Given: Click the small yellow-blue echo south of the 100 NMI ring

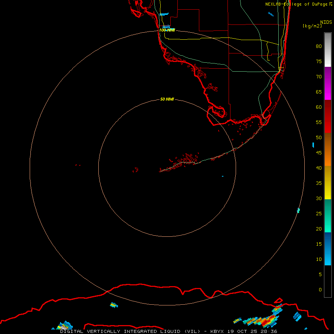Looking at the screenshot, I should point(114,305).
